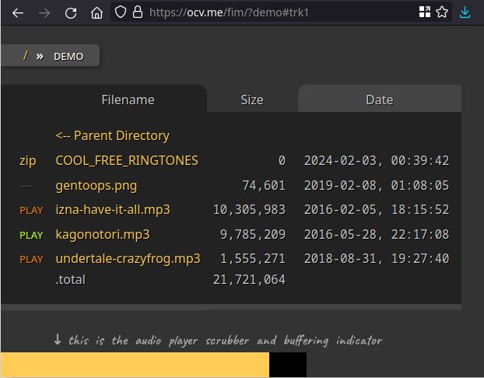The height and width of the screenshot is (378, 484).
Task: Reload the page with the refresh icon
Action: point(71,13)
